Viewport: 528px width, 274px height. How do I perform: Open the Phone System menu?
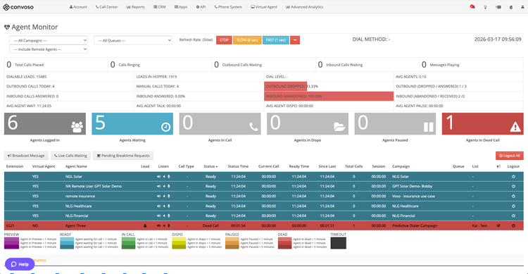pyautogui.click(x=228, y=7)
